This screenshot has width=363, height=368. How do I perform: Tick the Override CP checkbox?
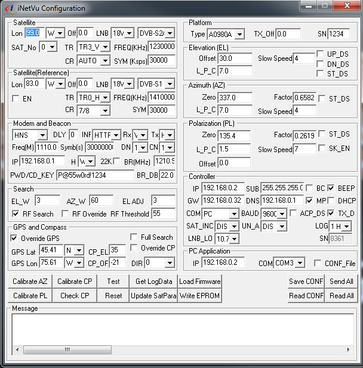pos(134,248)
